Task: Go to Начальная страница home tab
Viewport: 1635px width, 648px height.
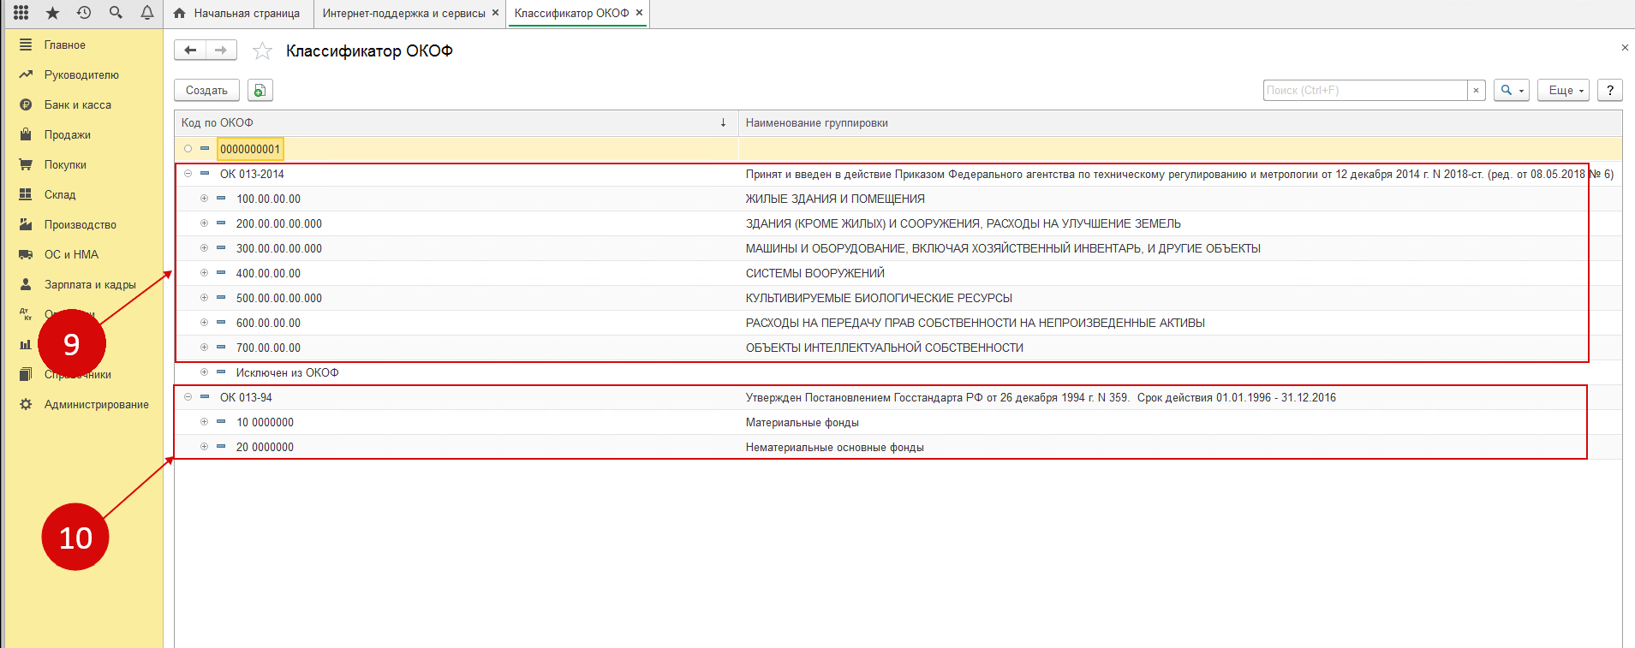Action: click(x=237, y=13)
